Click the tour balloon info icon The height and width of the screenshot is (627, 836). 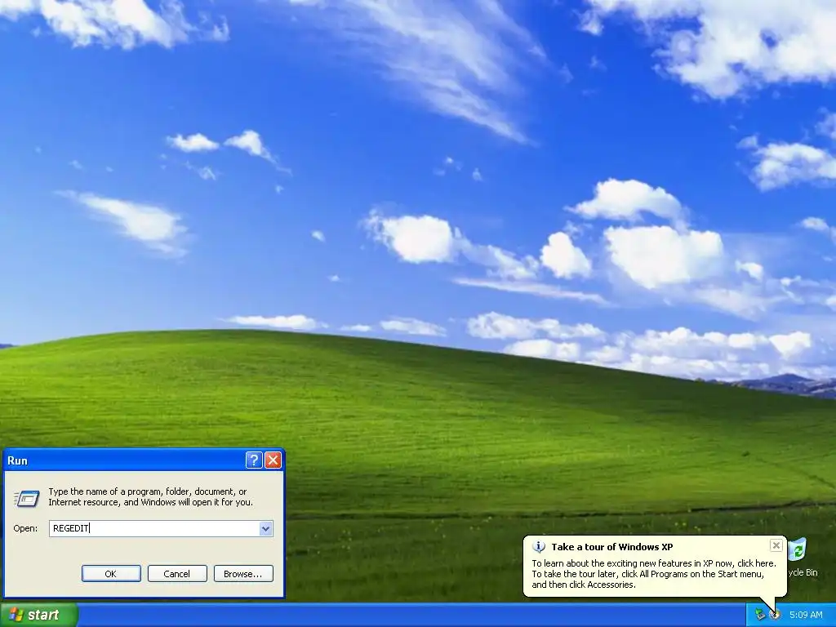(x=539, y=546)
